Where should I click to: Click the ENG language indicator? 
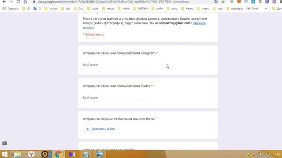(278, 154)
